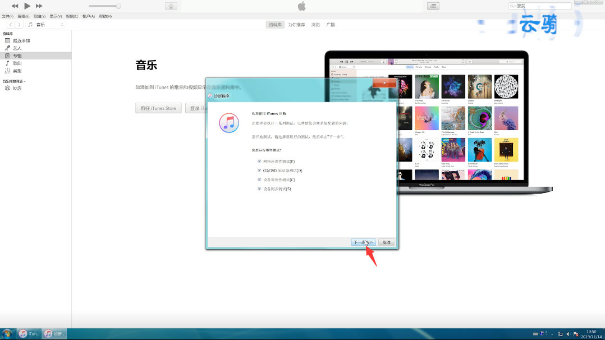This screenshot has height=340, width=605.
Task: Click the 搜索 search field
Action: coord(540,6)
